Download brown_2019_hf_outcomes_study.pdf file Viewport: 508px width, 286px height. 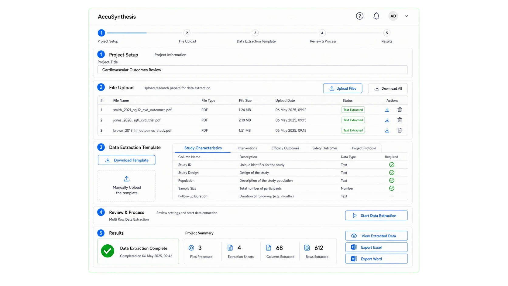click(x=387, y=130)
